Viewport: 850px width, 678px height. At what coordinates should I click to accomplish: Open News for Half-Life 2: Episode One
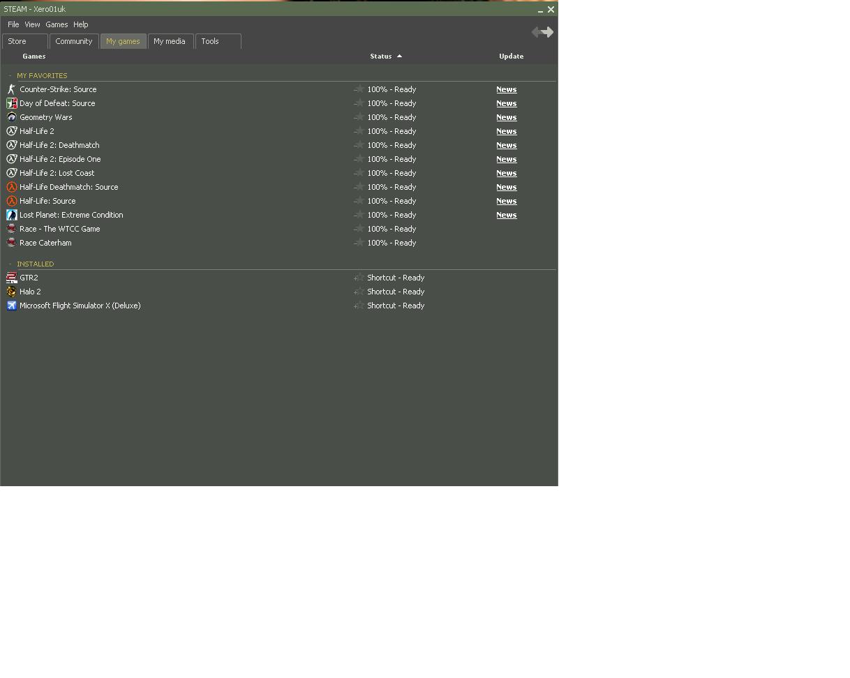[x=507, y=159]
